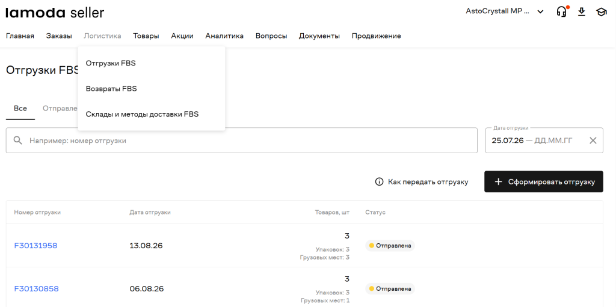Viewport: 616px width, 307px height.
Task: Open the Документы menu
Action: 319,36
